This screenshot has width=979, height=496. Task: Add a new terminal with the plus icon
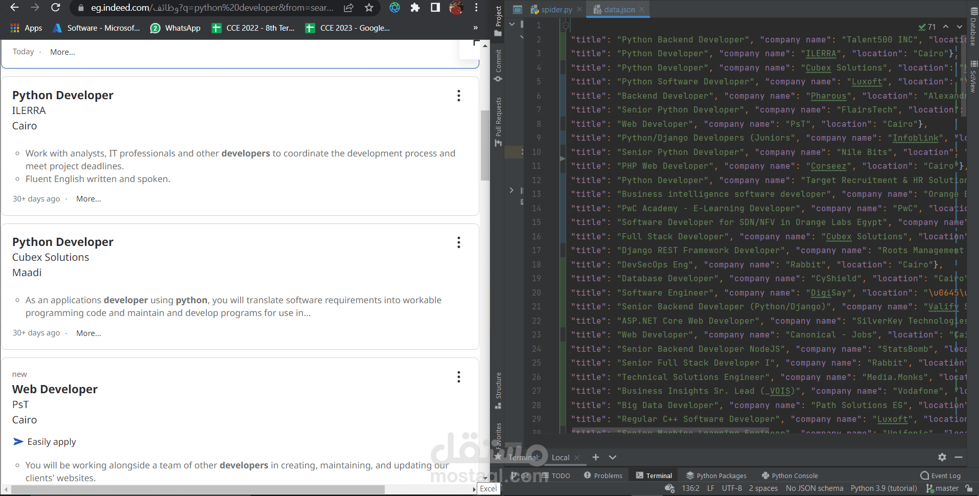coord(596,457)
